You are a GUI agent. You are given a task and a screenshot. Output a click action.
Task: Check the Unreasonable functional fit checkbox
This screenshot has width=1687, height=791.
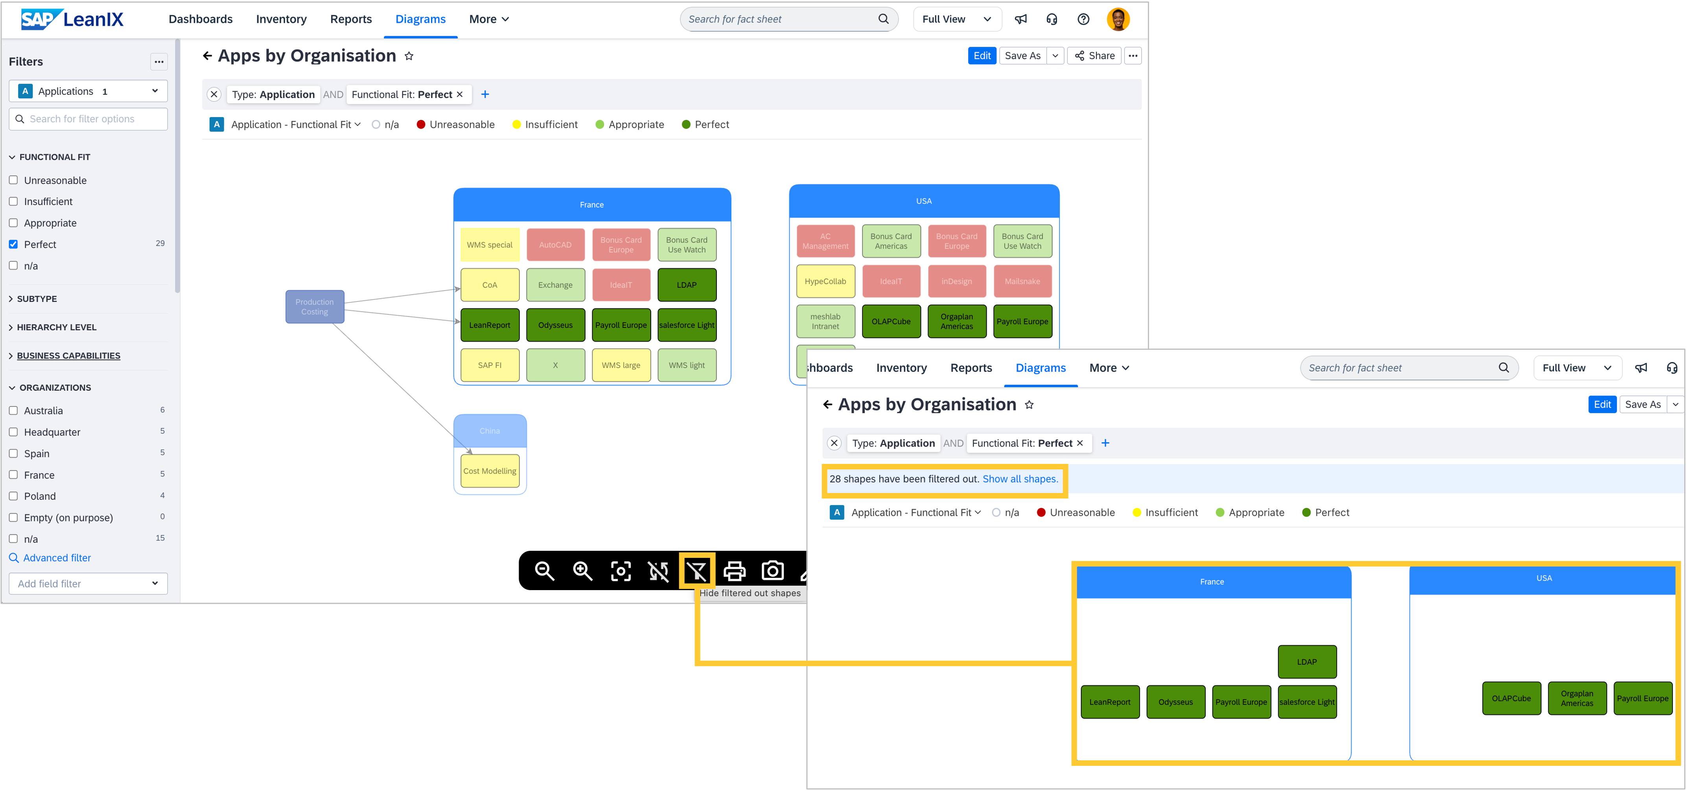pyautogui.click(x=13, y=180)
